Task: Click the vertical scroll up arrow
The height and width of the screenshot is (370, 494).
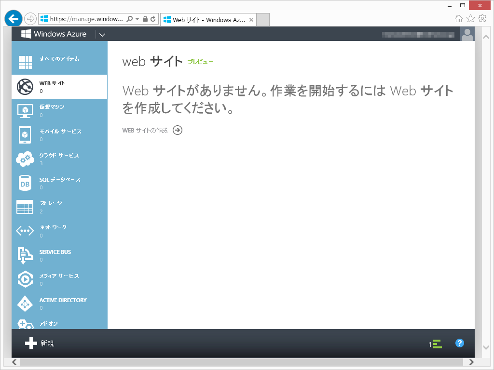Action: [486, 37]
